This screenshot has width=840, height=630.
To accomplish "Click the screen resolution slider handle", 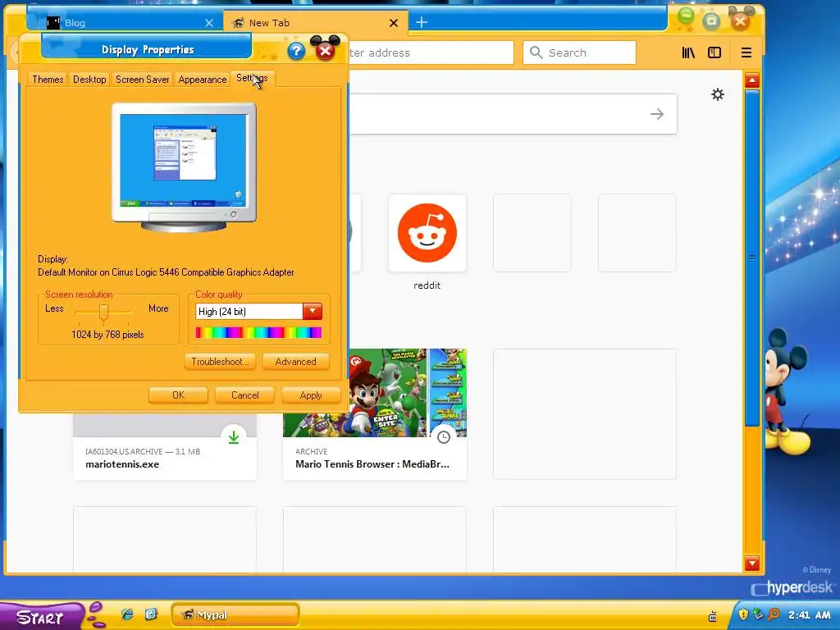I will 104,311.
